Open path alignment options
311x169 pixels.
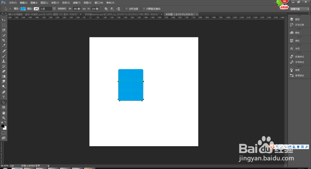pos(112,9)
